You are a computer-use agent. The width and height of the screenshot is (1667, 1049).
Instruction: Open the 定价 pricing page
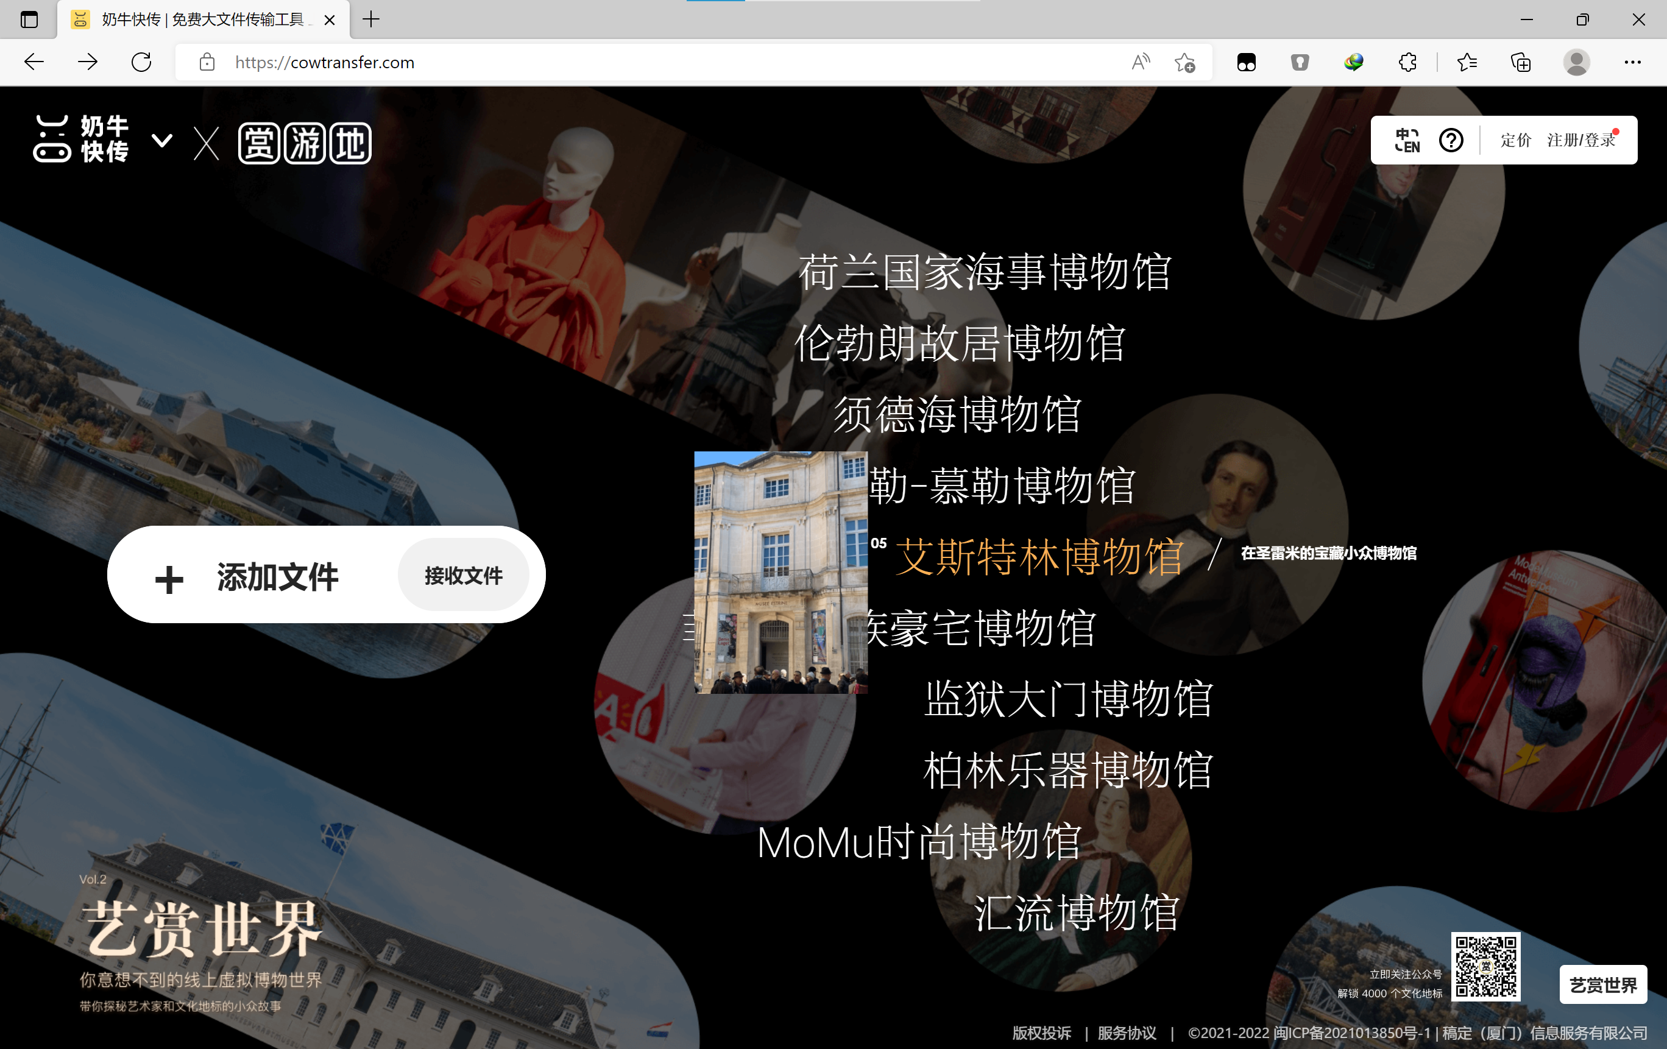(1515, 140)
